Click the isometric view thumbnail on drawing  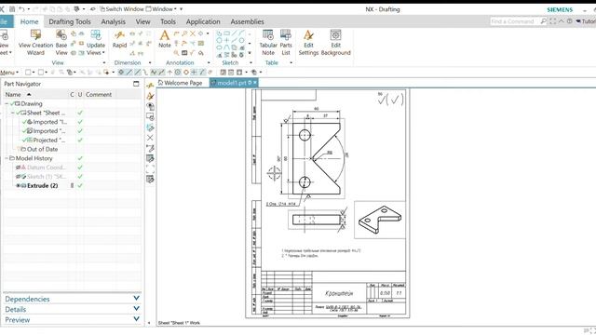point(380,220)
